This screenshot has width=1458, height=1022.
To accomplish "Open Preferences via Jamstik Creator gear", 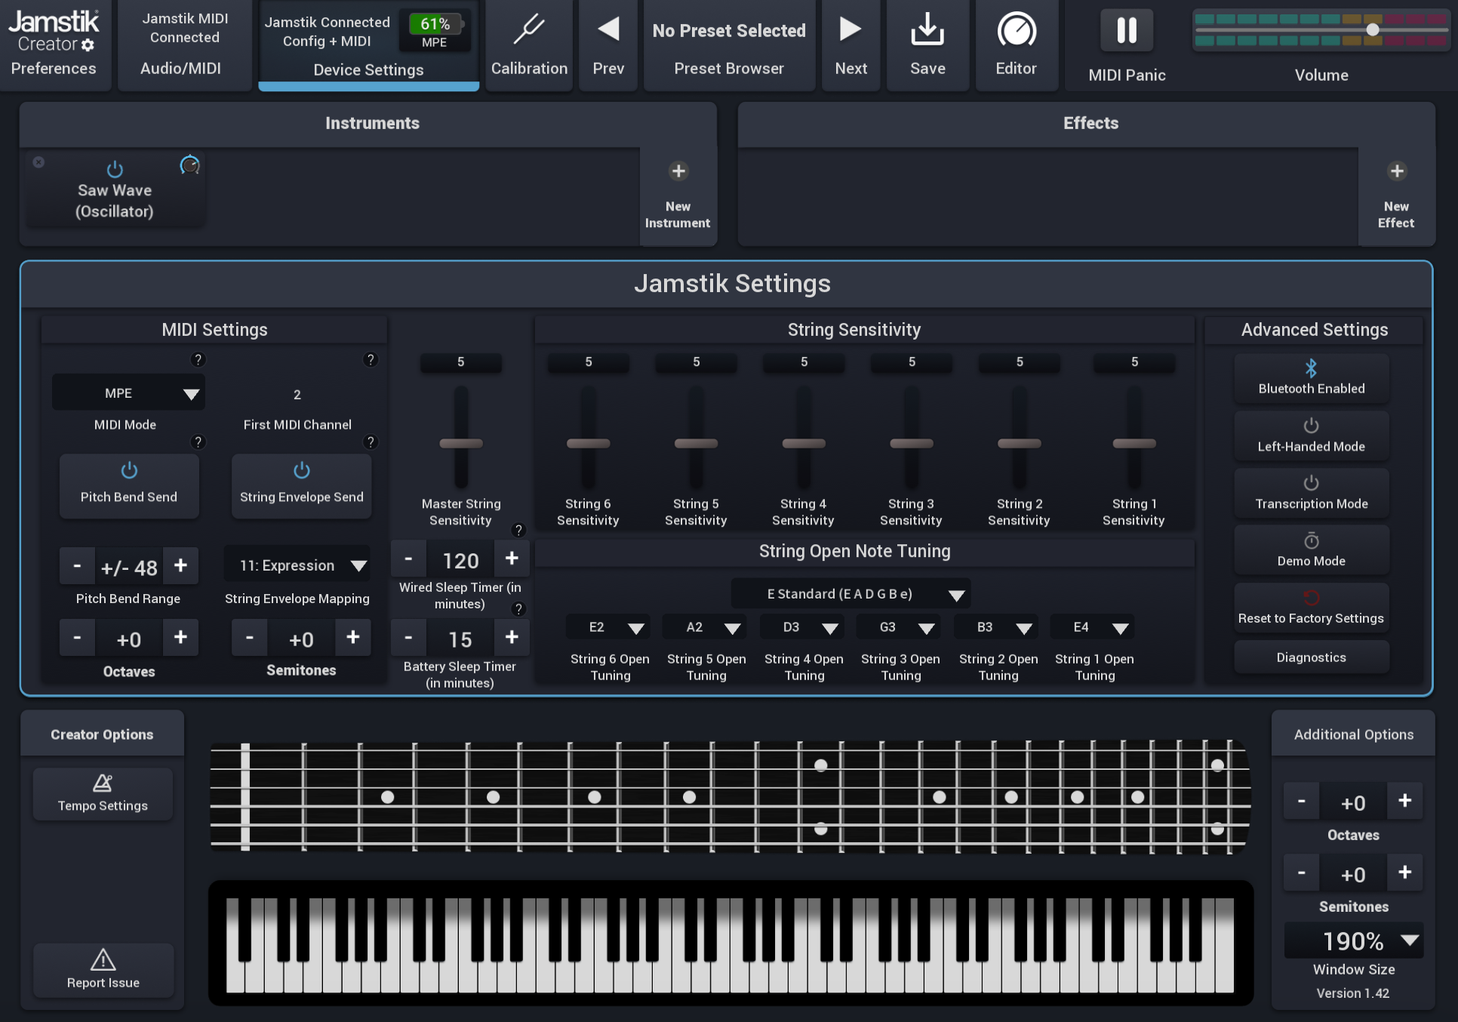I will click(x=88, y=45).
